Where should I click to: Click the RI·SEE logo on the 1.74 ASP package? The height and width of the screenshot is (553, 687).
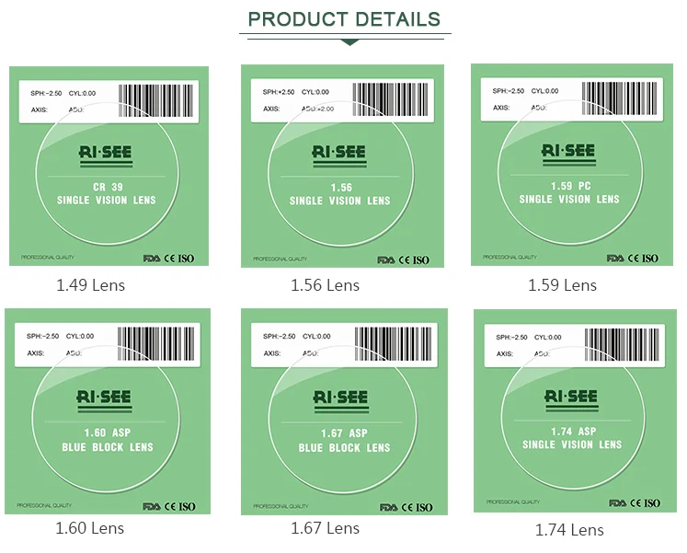570,397
